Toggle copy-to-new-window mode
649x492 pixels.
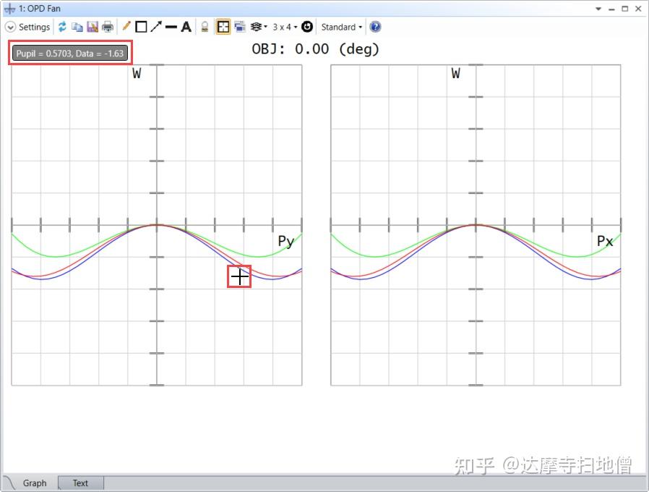pyautogui.click(x=239, y=27)
